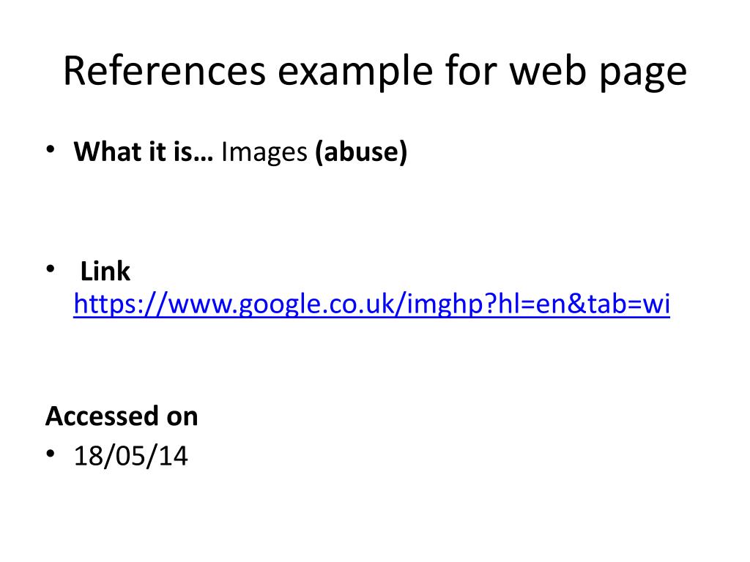Screen dimensions: 750x562
Task: Select the date 18/05/14
Action: point(130,455)
